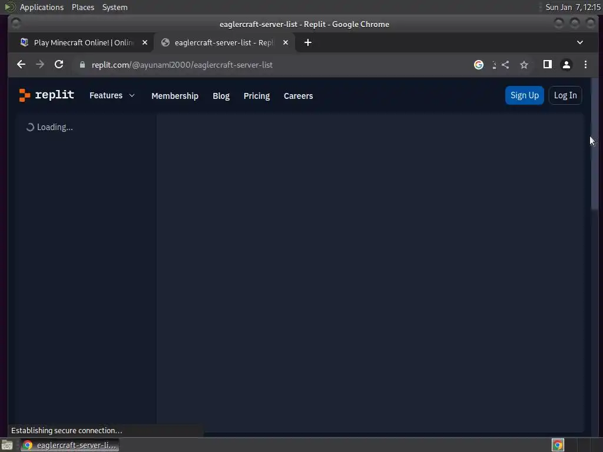Open the Applications menu

[x=42, y=7]
